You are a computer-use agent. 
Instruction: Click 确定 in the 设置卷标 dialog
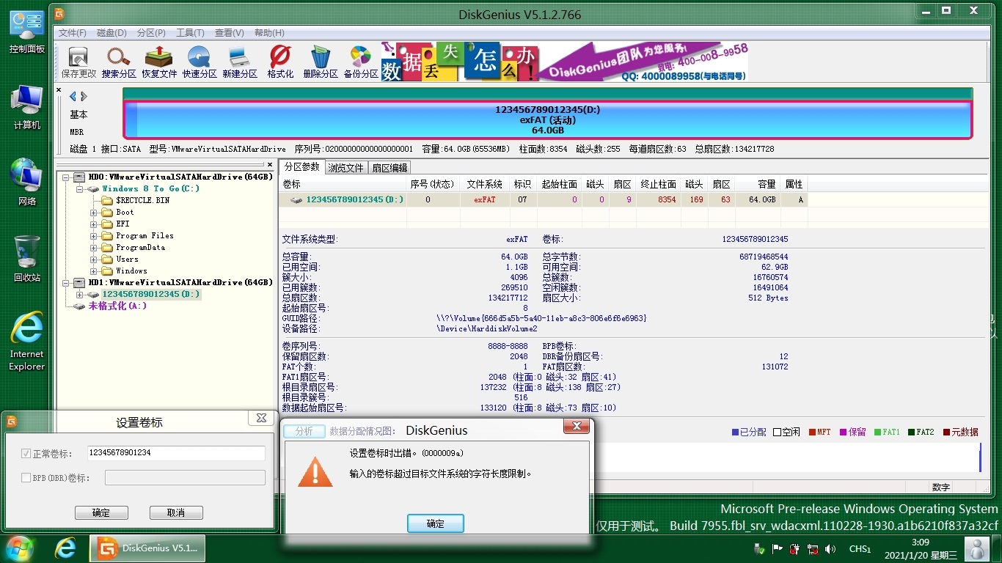101,512
